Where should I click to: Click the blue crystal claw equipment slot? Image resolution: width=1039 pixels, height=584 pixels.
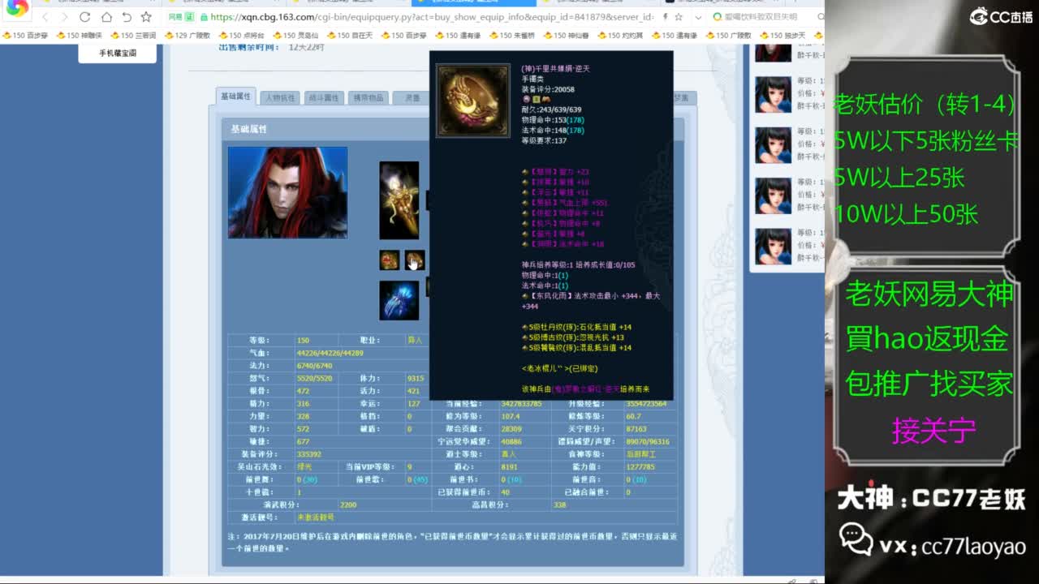pyautogui.click(x=399, y=300)
